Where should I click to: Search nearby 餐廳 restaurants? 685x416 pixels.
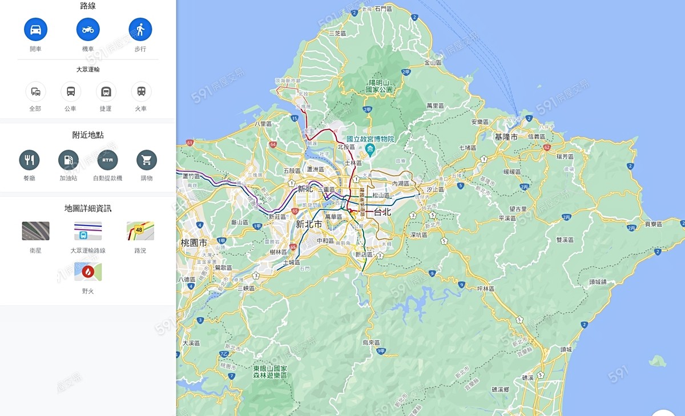(29, 160)
